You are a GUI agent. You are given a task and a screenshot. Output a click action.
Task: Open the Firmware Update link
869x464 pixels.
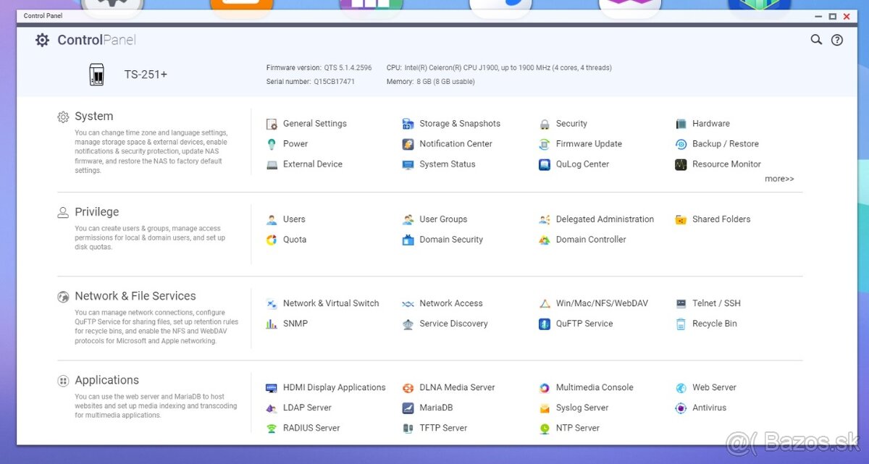pos(588,144)
